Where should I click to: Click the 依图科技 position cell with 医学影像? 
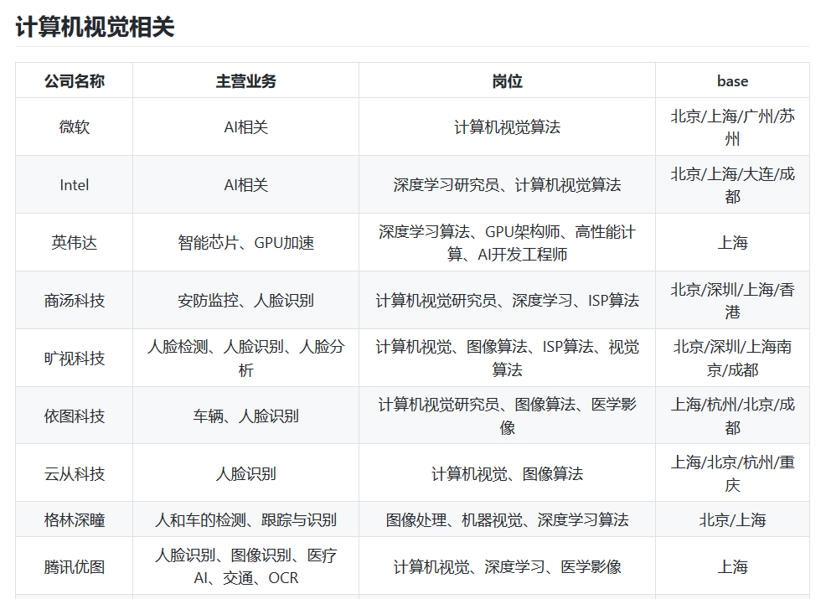508,416
